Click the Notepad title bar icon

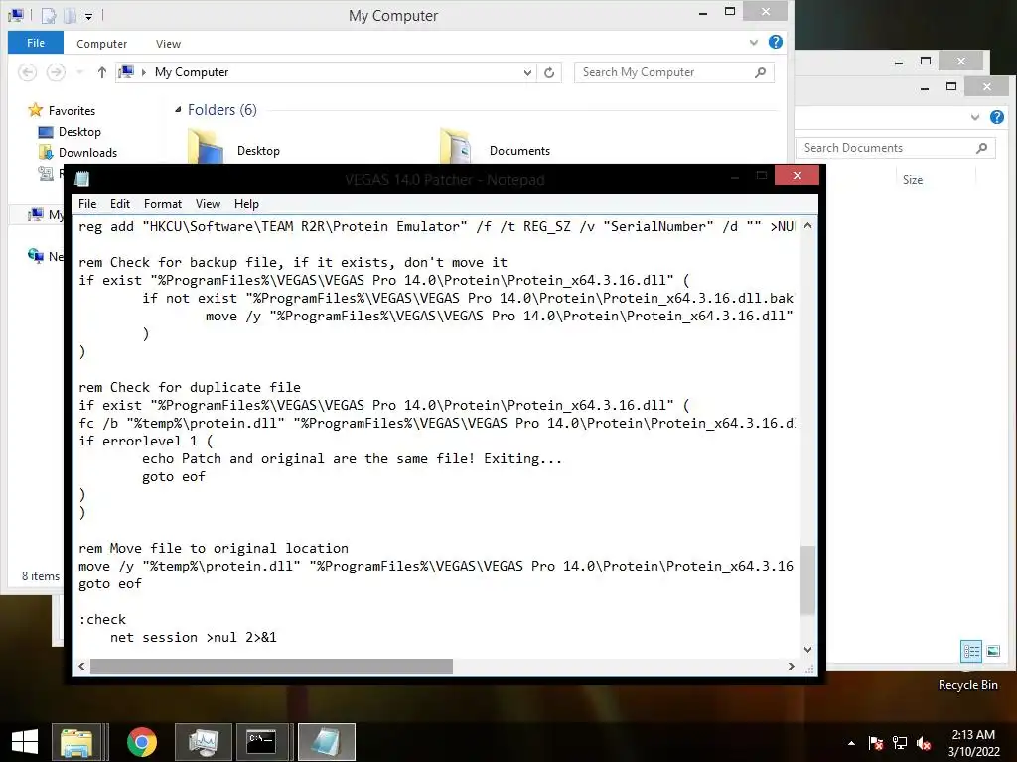coord(82,179)
